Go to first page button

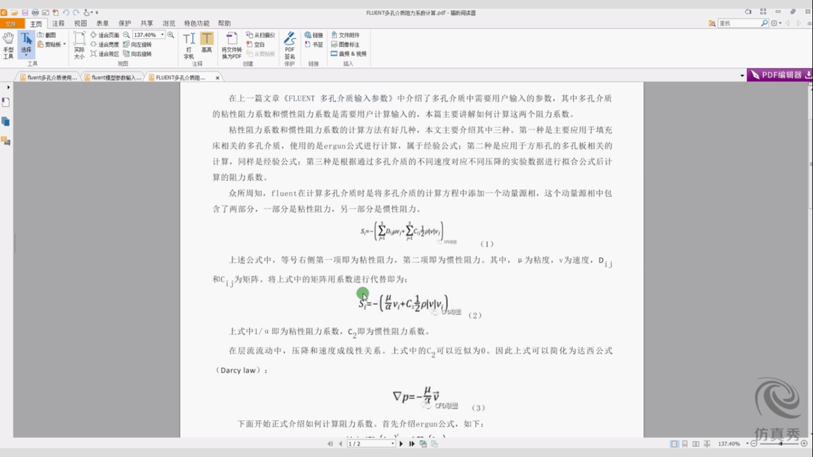coord(330,444)
